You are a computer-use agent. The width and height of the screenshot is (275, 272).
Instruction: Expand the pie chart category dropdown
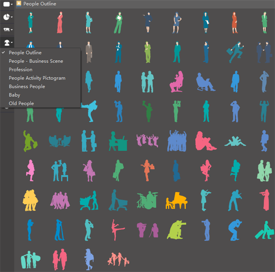click(x=7, y=17)
